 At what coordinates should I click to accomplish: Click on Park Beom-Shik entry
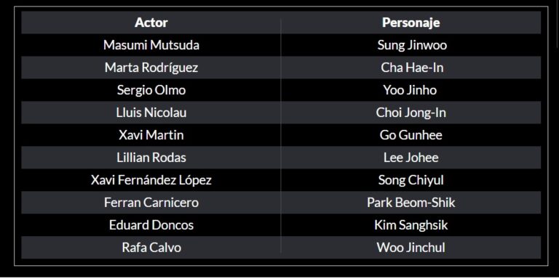coord(411,203)
